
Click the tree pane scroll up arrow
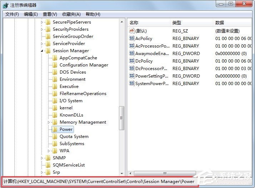[122, 22]
